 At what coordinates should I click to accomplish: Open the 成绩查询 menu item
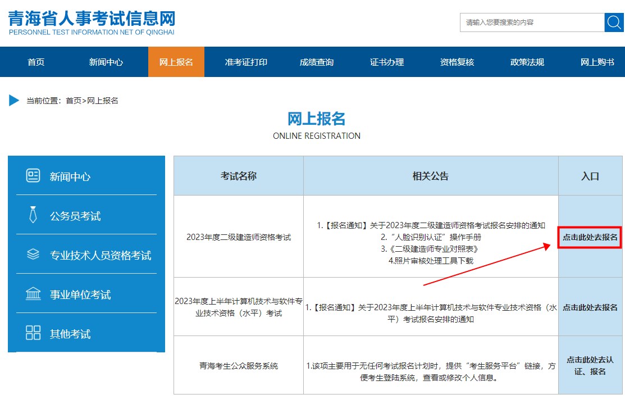(x=317, y=62)
